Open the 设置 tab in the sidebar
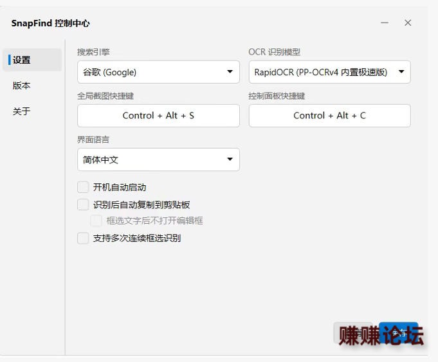 tap(32, 60)
